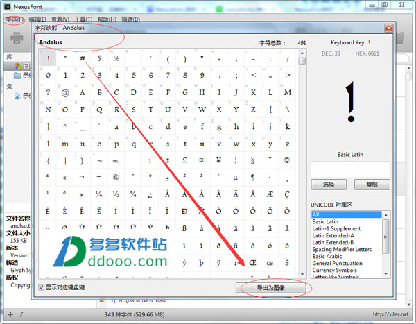Open the http://xiles.net link

point(390,314)
